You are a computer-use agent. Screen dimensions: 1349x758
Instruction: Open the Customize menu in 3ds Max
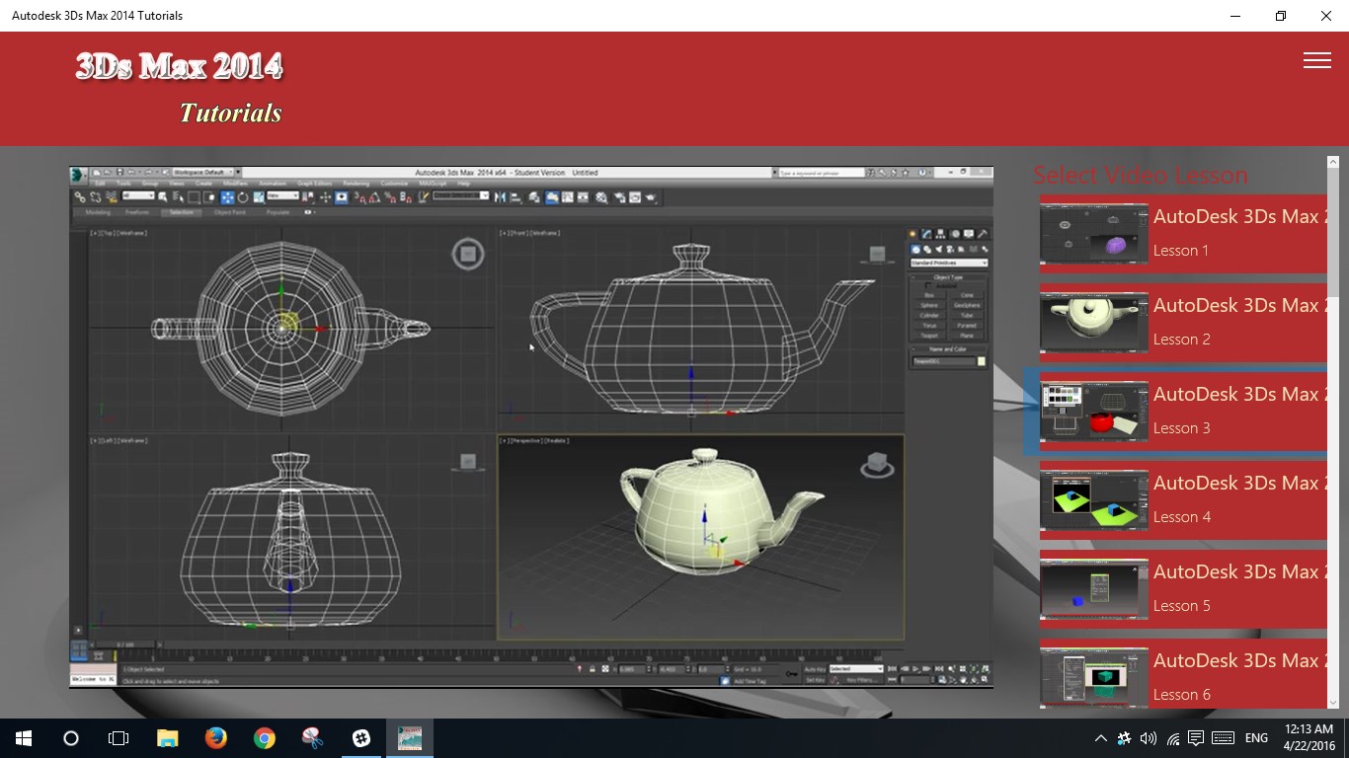coord(394,184)
